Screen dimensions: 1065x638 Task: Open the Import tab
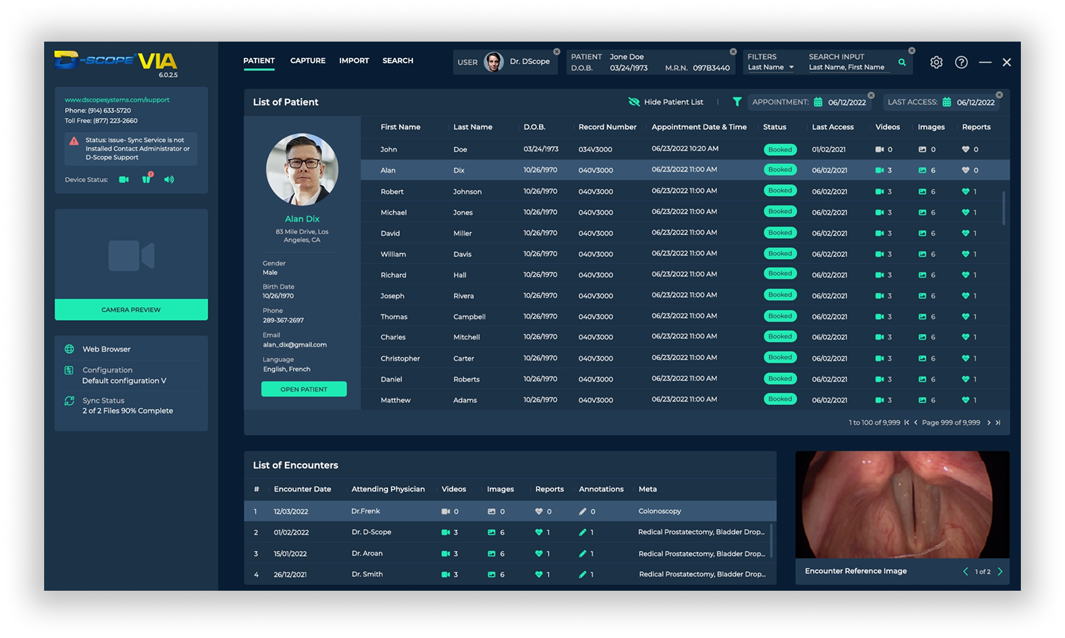click(354, 61)
